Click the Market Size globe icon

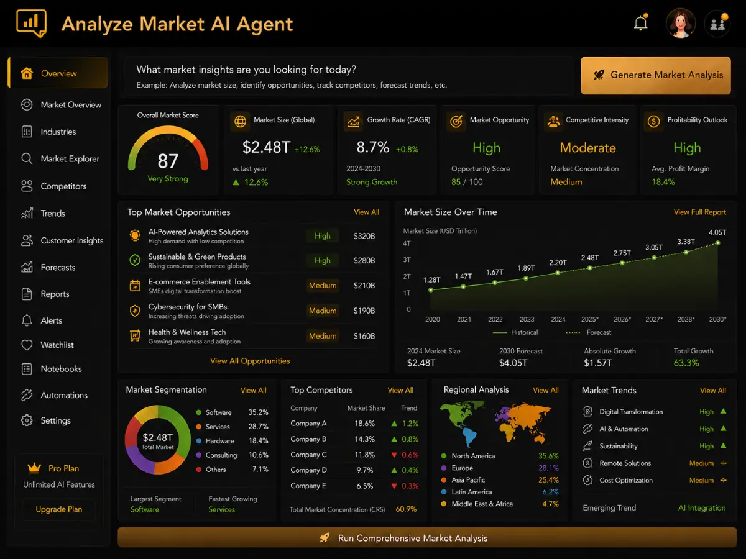pyautogui.click(x=239, y=121)
